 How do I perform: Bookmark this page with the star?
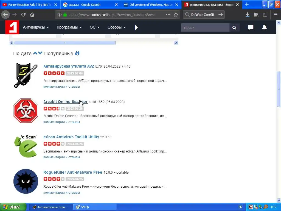point(176,15)
